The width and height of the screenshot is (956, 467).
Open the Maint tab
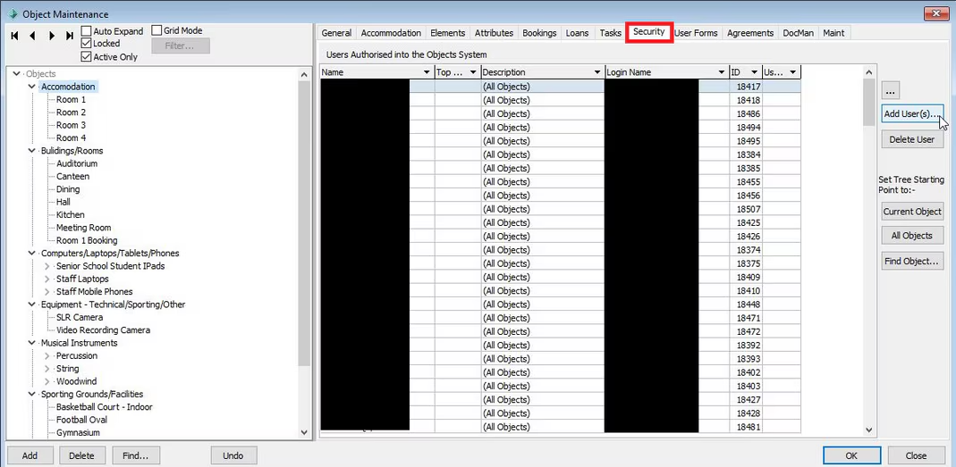(833, 33)
